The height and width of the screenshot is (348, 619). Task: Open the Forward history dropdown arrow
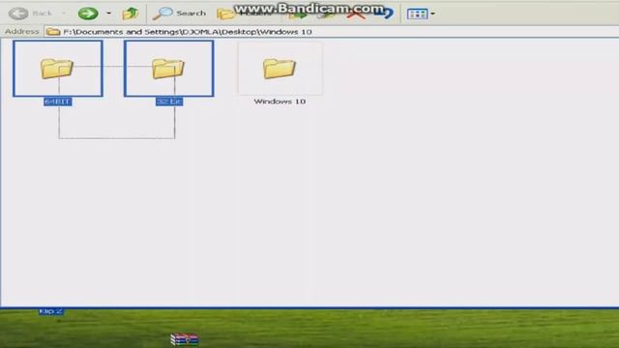coord(108,14)
